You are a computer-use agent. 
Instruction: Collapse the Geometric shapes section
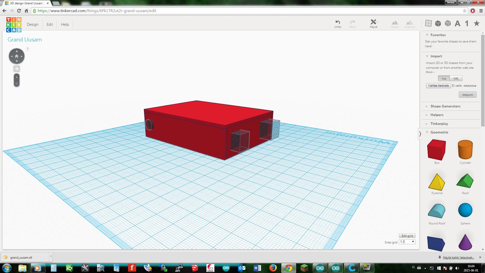tap(439, 132)
